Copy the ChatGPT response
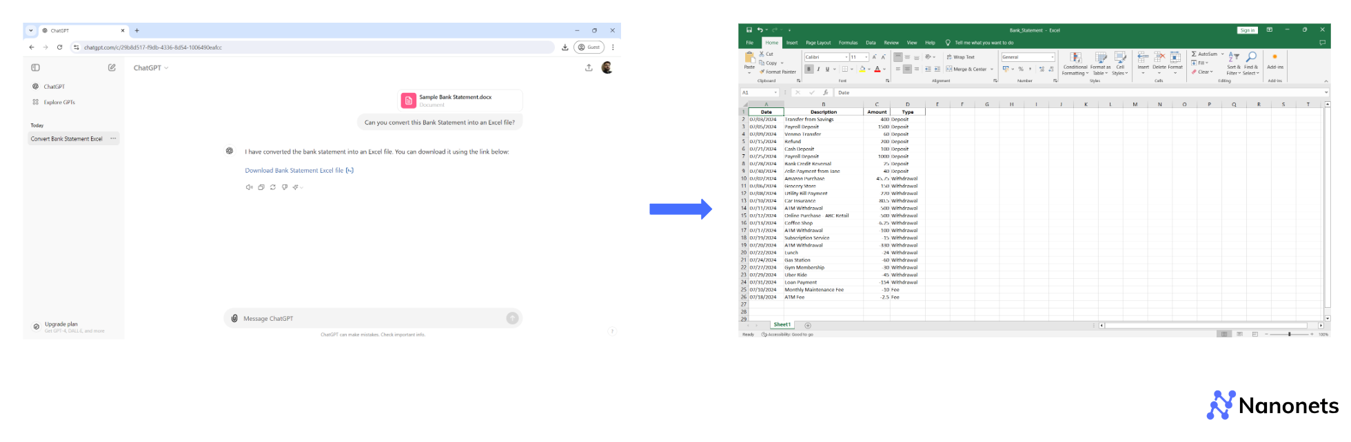Image resolution: width=1351 pixels, height=442 pixels. click(x=261, y=187)
